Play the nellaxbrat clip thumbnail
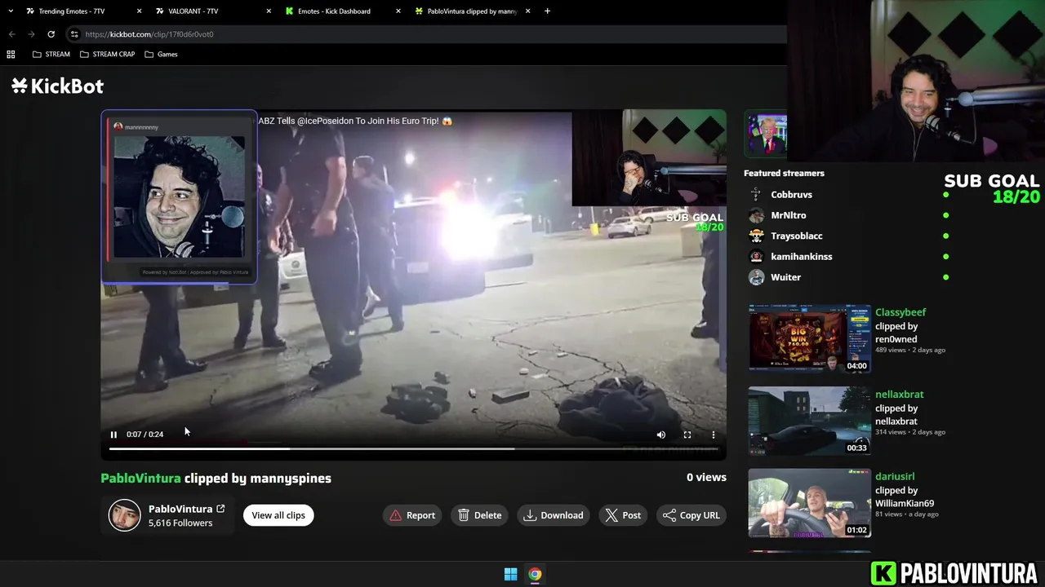This screenshot has height=587, width=1045. 810,421
